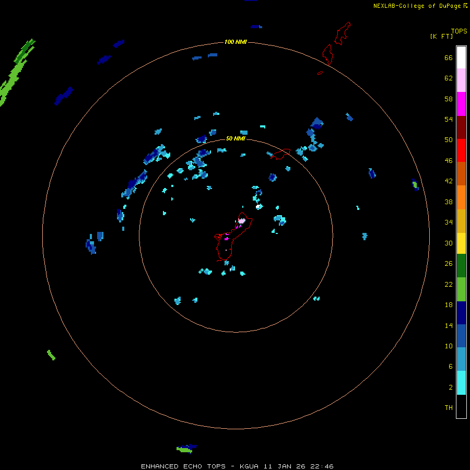Click the bright orange legend swatch
Viewport: 470px width, 470px height.
(x=461, y=197)
